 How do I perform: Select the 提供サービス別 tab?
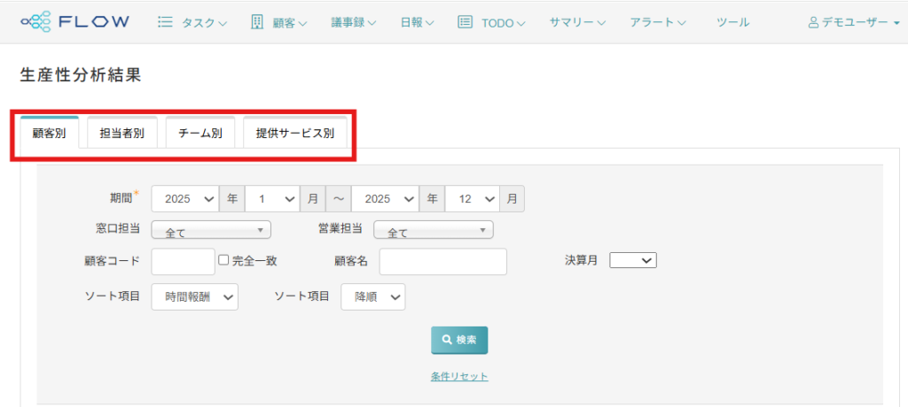[294, 134]
